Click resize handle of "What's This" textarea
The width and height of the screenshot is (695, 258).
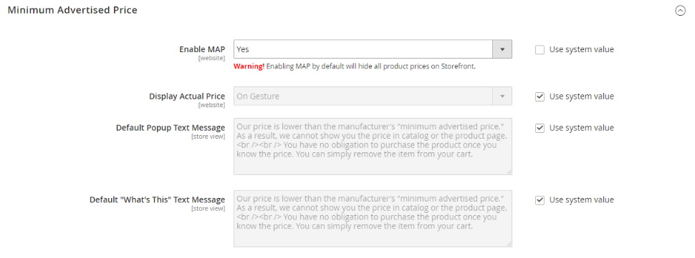point(509,244)
